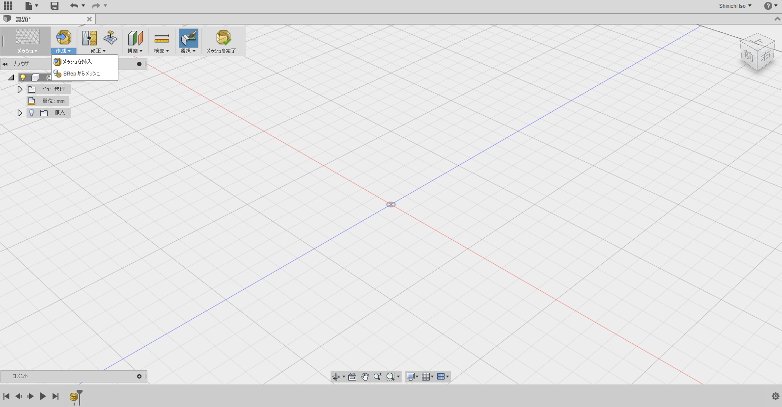Step forward one timeline feature
The height and width of the screenshot is (407, 782).
pyautogui.click(x=30, y=396)
